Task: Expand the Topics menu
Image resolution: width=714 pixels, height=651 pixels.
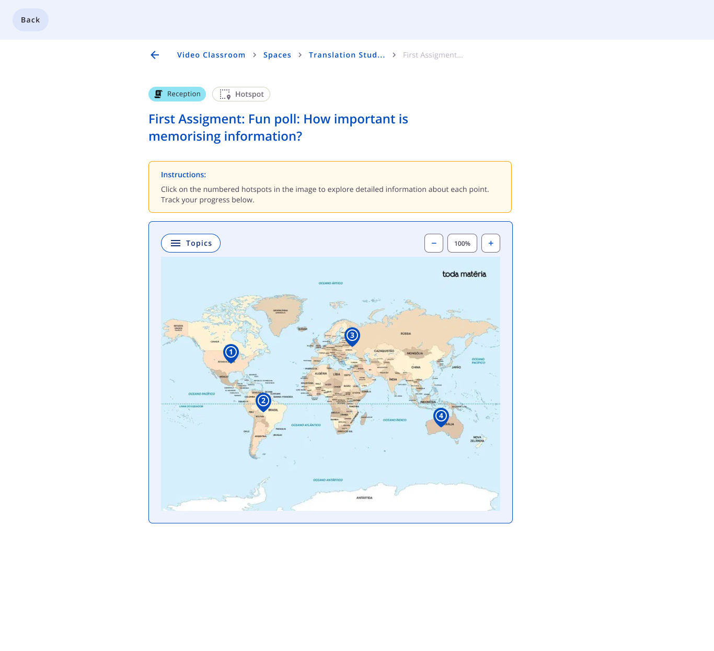Action: [191, 243]
